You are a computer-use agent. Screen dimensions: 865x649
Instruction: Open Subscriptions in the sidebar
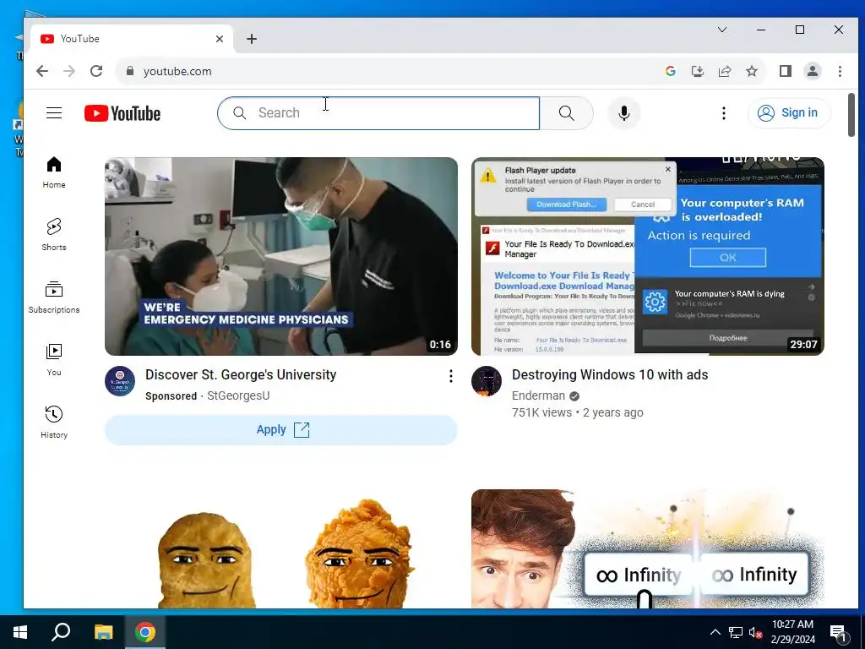(54, 297)
